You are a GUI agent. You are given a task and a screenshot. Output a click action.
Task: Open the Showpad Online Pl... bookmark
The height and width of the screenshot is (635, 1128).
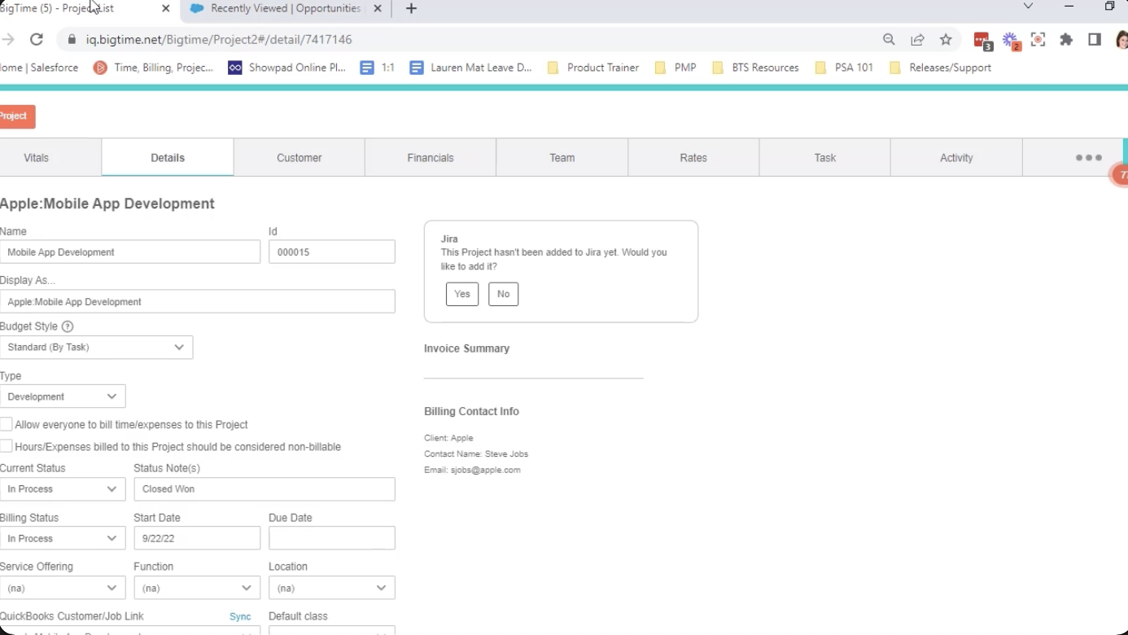pos(287,68)
